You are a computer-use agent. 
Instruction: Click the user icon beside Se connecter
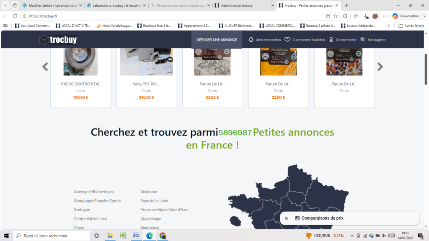point(331,40)
